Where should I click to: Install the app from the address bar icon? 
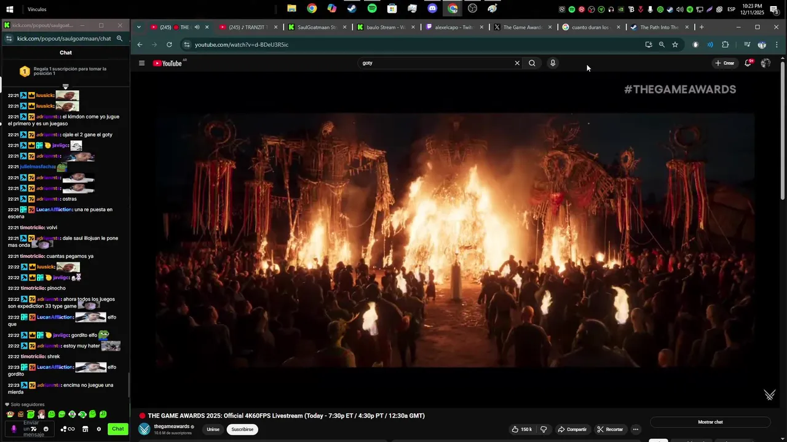tap(648, 44)
